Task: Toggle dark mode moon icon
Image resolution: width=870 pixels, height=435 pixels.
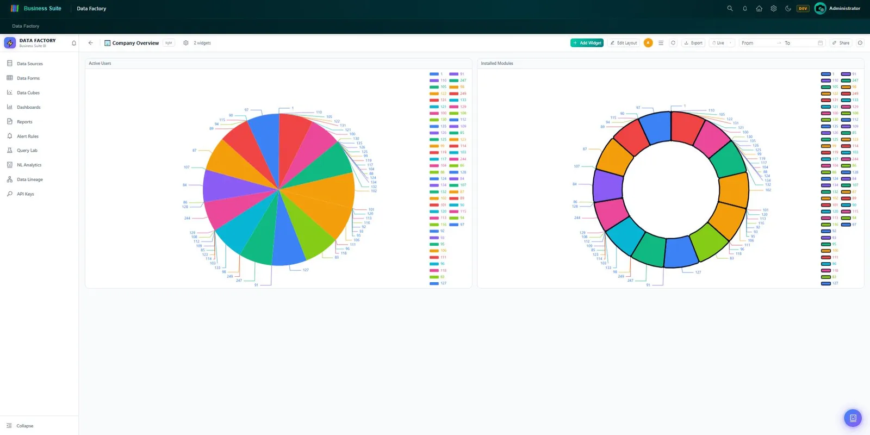Action: tap(788, 8)
